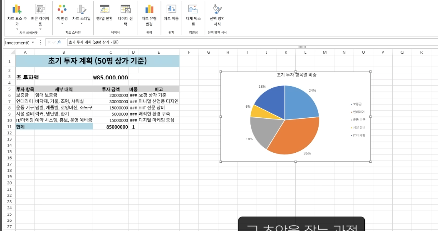The height and width of the screenshot is (231, 438).
Task: Click the 쾌적한 환경 구축 cell
Action: tap(158, 114)
